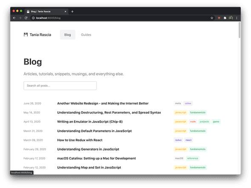Click the page's vertical scrollbar
Screen dimensions: 251x188
click(x=240, y=30)
